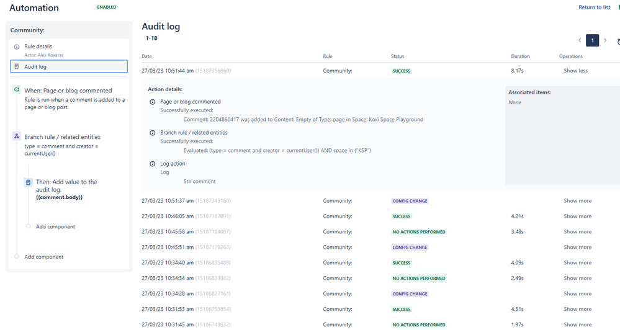This screenshot has height=330, width=620.
Task: Click the info icon next to Page or blog commented detail
Action: click(x=152, y=102)
